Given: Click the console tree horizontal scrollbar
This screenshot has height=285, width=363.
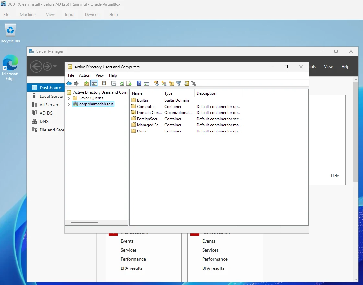Looking at the screenshot, I should (84, 222).
